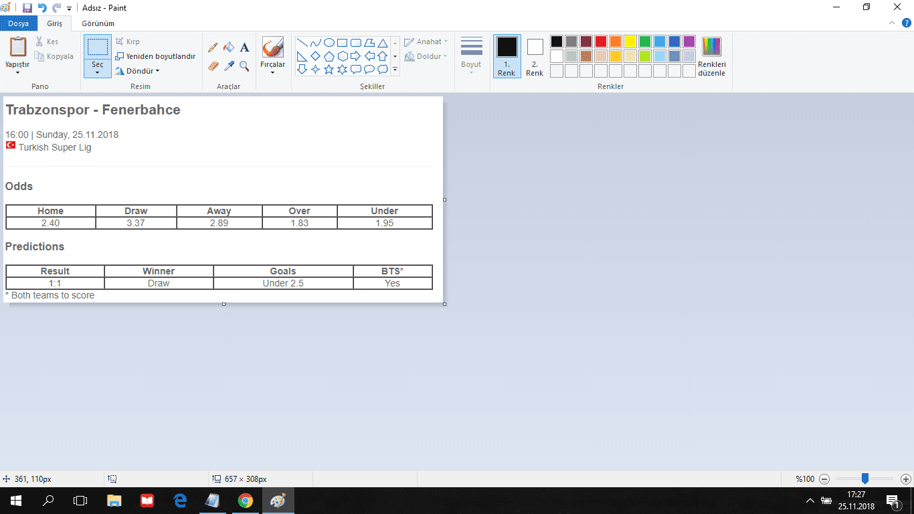
Task: Choose the Line shape
Action: pos(302,43)
